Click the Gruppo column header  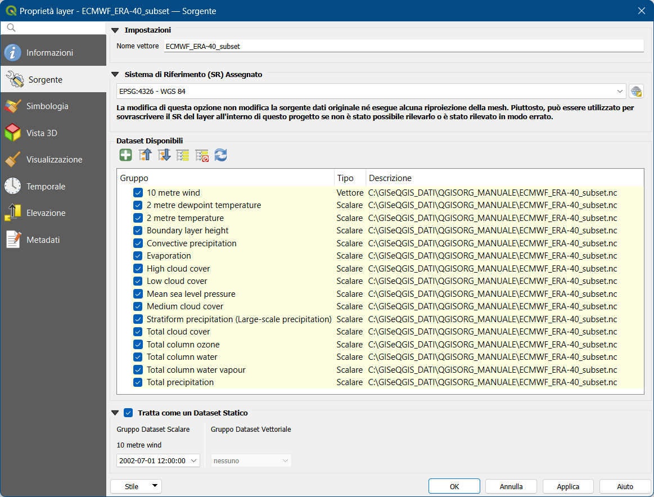(x=225, y=178)
